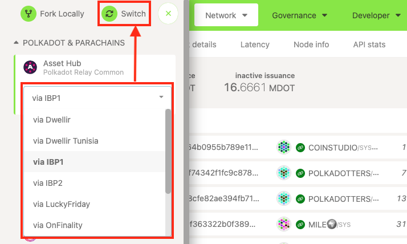Viewport: 407px width, 244px height.
Task: Click POLKADOTTERS name in f74342f1fc9c878 row
Action: click(x=344, y=173)
